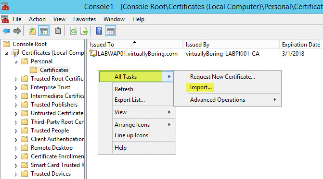Toggle Show/Hide Console Tree toolbar icon
Viewport: 323px width, 179px height.
(44, 31)
